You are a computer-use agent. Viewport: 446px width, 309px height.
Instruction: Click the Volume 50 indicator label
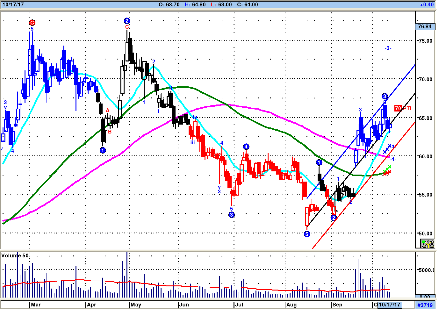pos(15,255)
